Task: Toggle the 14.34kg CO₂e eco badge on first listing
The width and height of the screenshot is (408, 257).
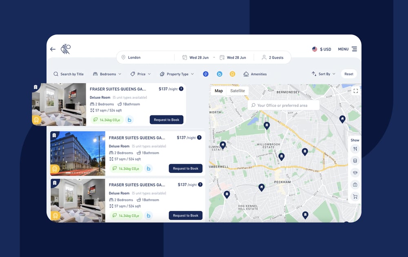Action: (x=107, y=120)
